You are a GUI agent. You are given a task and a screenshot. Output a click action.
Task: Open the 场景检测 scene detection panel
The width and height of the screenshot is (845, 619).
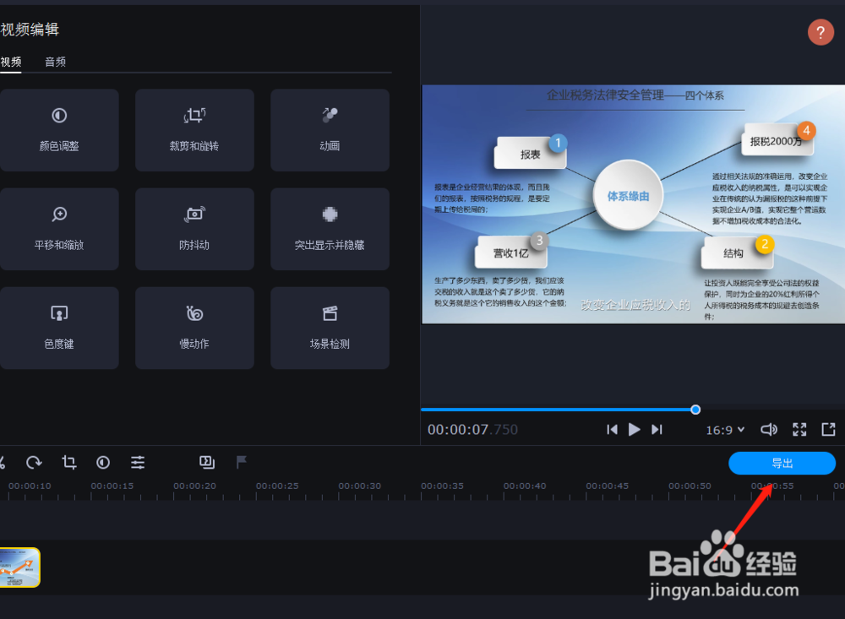coord(330,328)
